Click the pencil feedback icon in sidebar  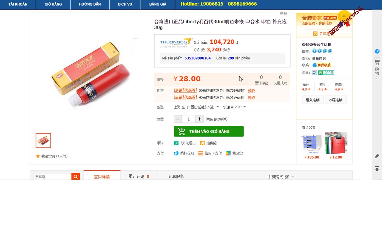(377, 156)
